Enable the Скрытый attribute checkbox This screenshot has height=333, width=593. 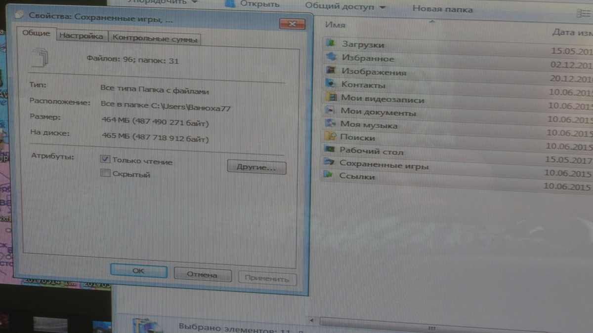[105, 173]
